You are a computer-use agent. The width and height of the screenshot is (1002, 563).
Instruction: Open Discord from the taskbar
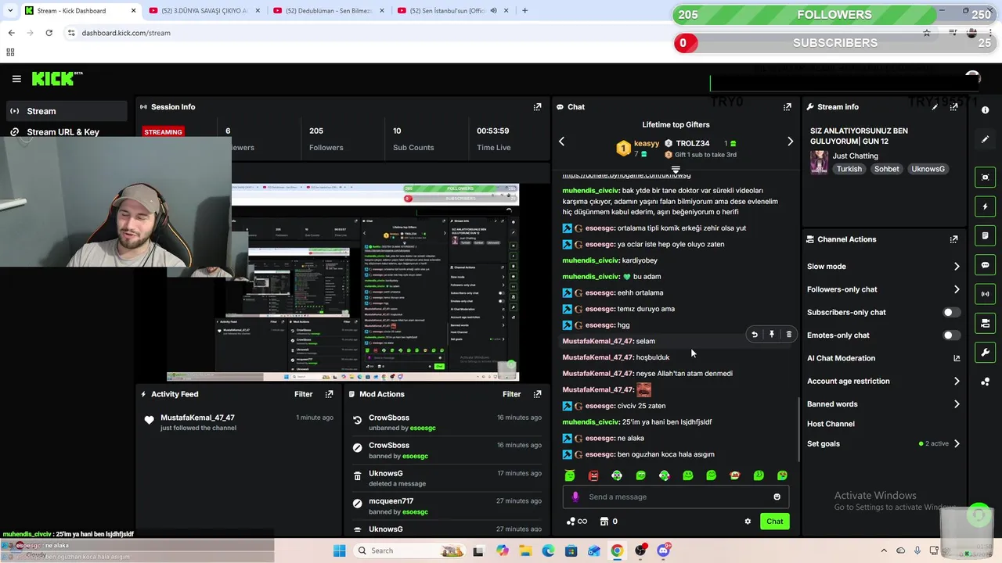click(x=664, y=550)
